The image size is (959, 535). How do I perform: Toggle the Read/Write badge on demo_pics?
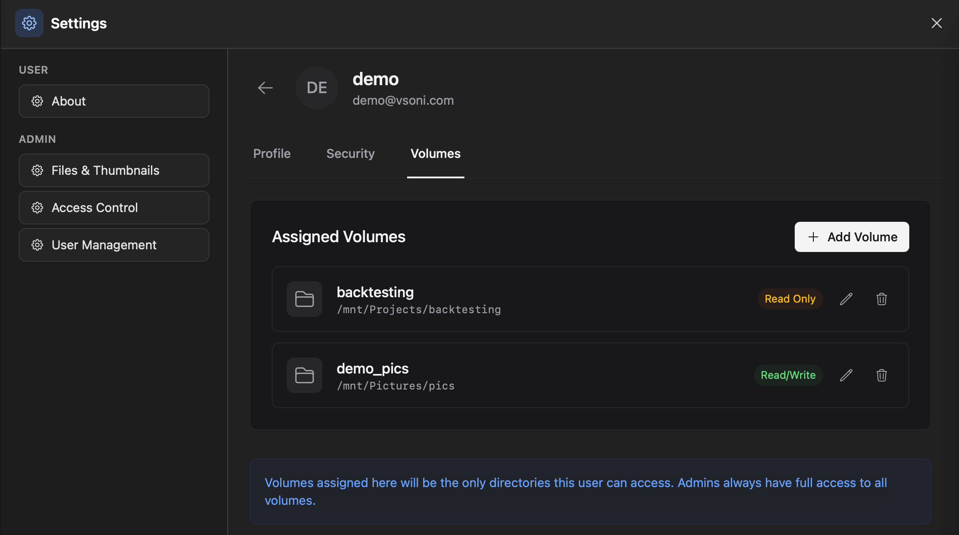(x=788, y=375)
